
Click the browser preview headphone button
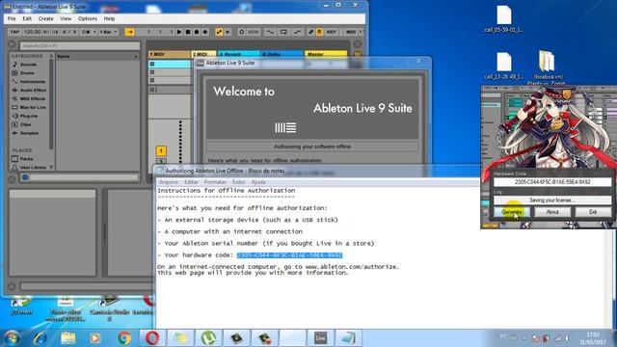pyautogui.click(x=25, y=177)
